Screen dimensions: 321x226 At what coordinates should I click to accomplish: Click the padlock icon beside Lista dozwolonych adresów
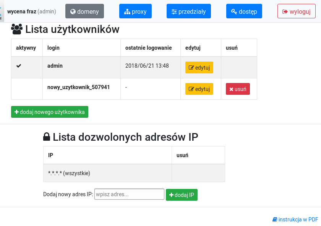[47, 137]
